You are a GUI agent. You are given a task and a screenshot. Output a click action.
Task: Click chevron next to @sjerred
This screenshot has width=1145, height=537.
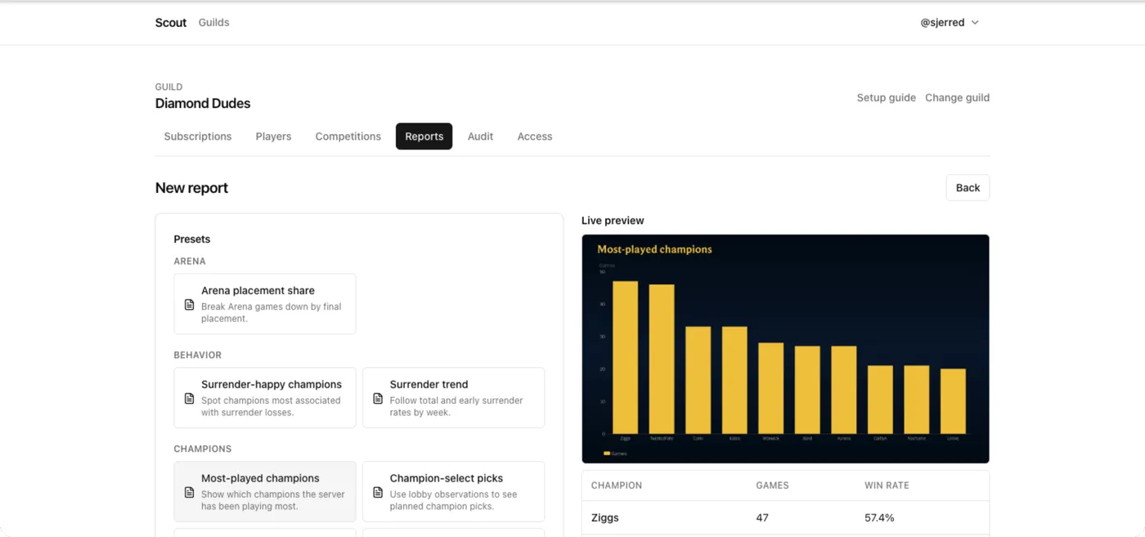pyautogui.click(x=975, y=23)
